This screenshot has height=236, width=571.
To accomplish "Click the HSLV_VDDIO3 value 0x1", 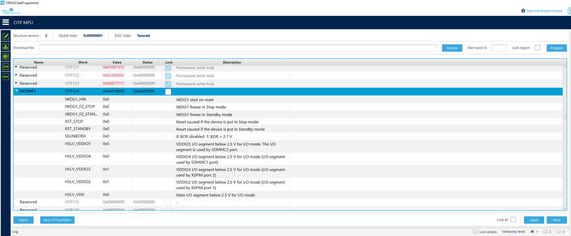I will pos(106,169).
